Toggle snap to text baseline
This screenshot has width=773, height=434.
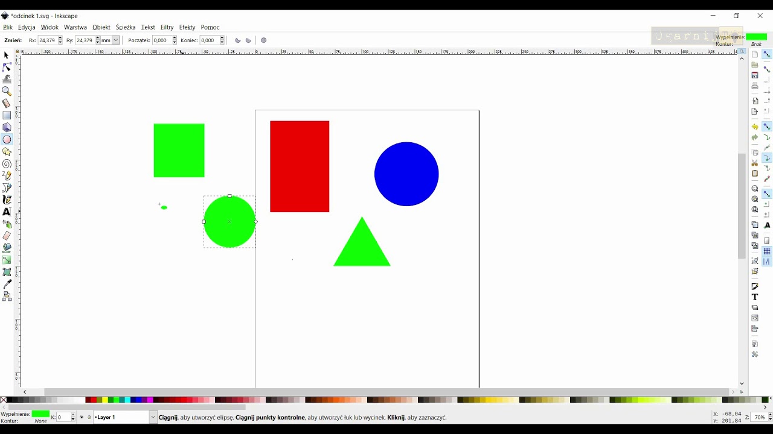click(x=767, y=225)
